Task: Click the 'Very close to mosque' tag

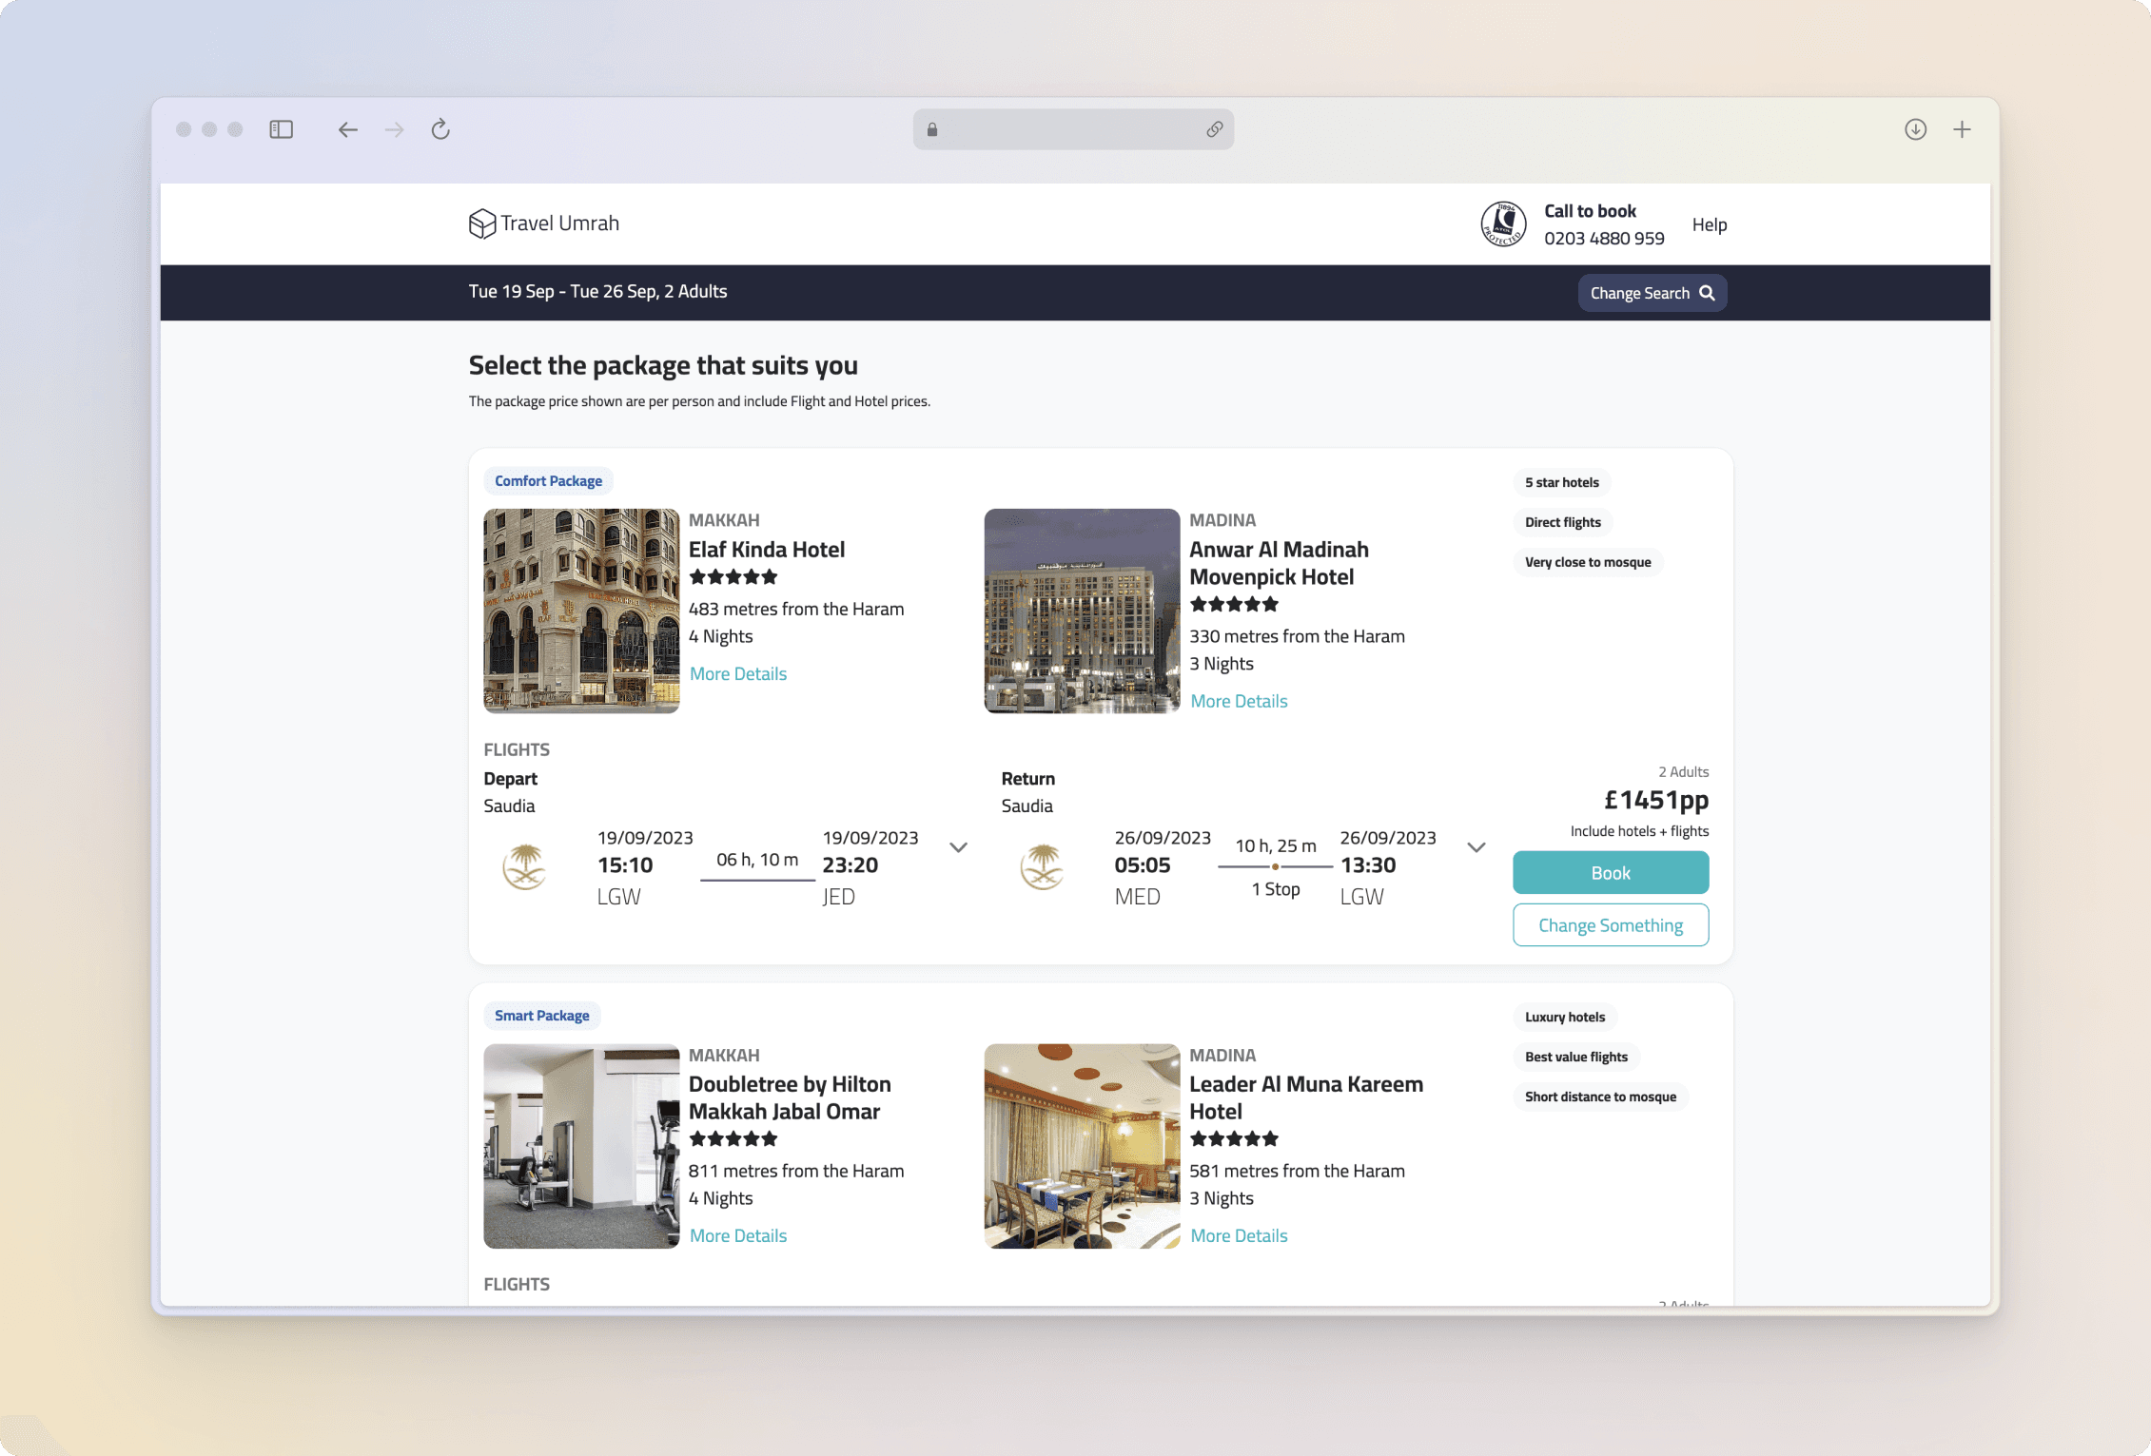Action: (x=1588, y=562)
